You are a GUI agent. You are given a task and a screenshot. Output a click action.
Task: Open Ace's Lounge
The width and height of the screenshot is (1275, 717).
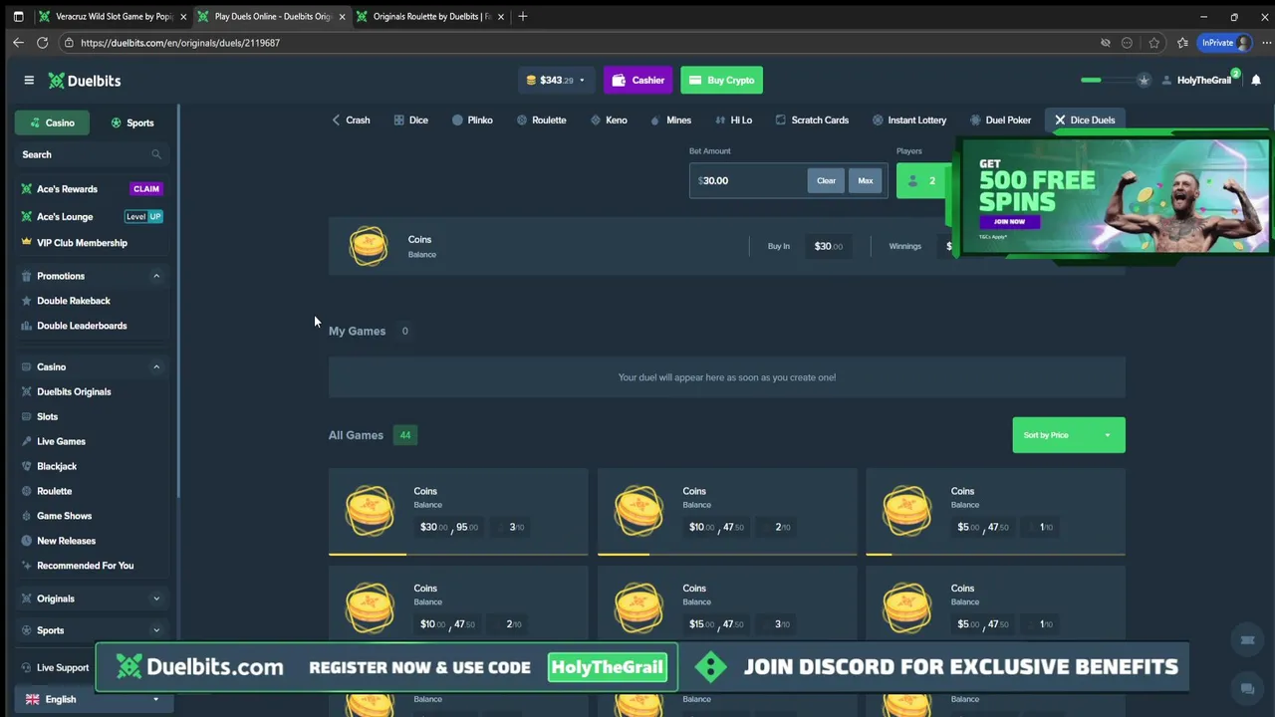[x=65, y=216]
